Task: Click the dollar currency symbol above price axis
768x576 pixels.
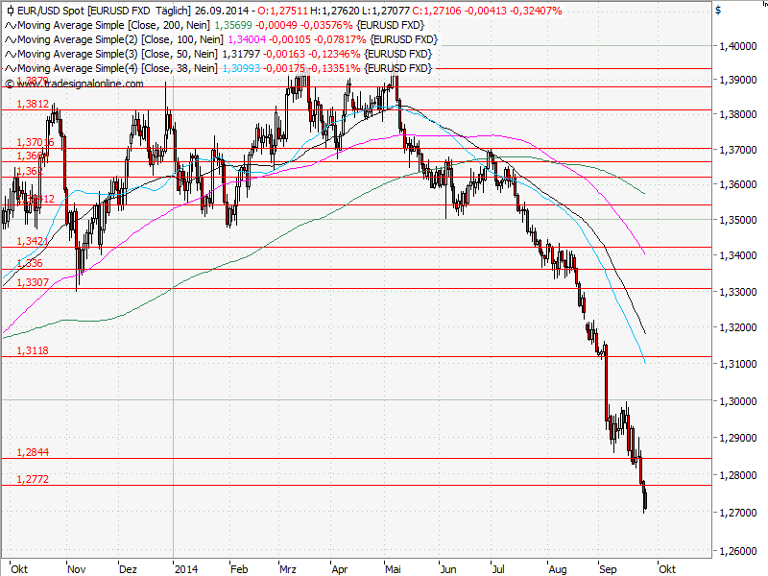Action: click(x=718, y=10)
